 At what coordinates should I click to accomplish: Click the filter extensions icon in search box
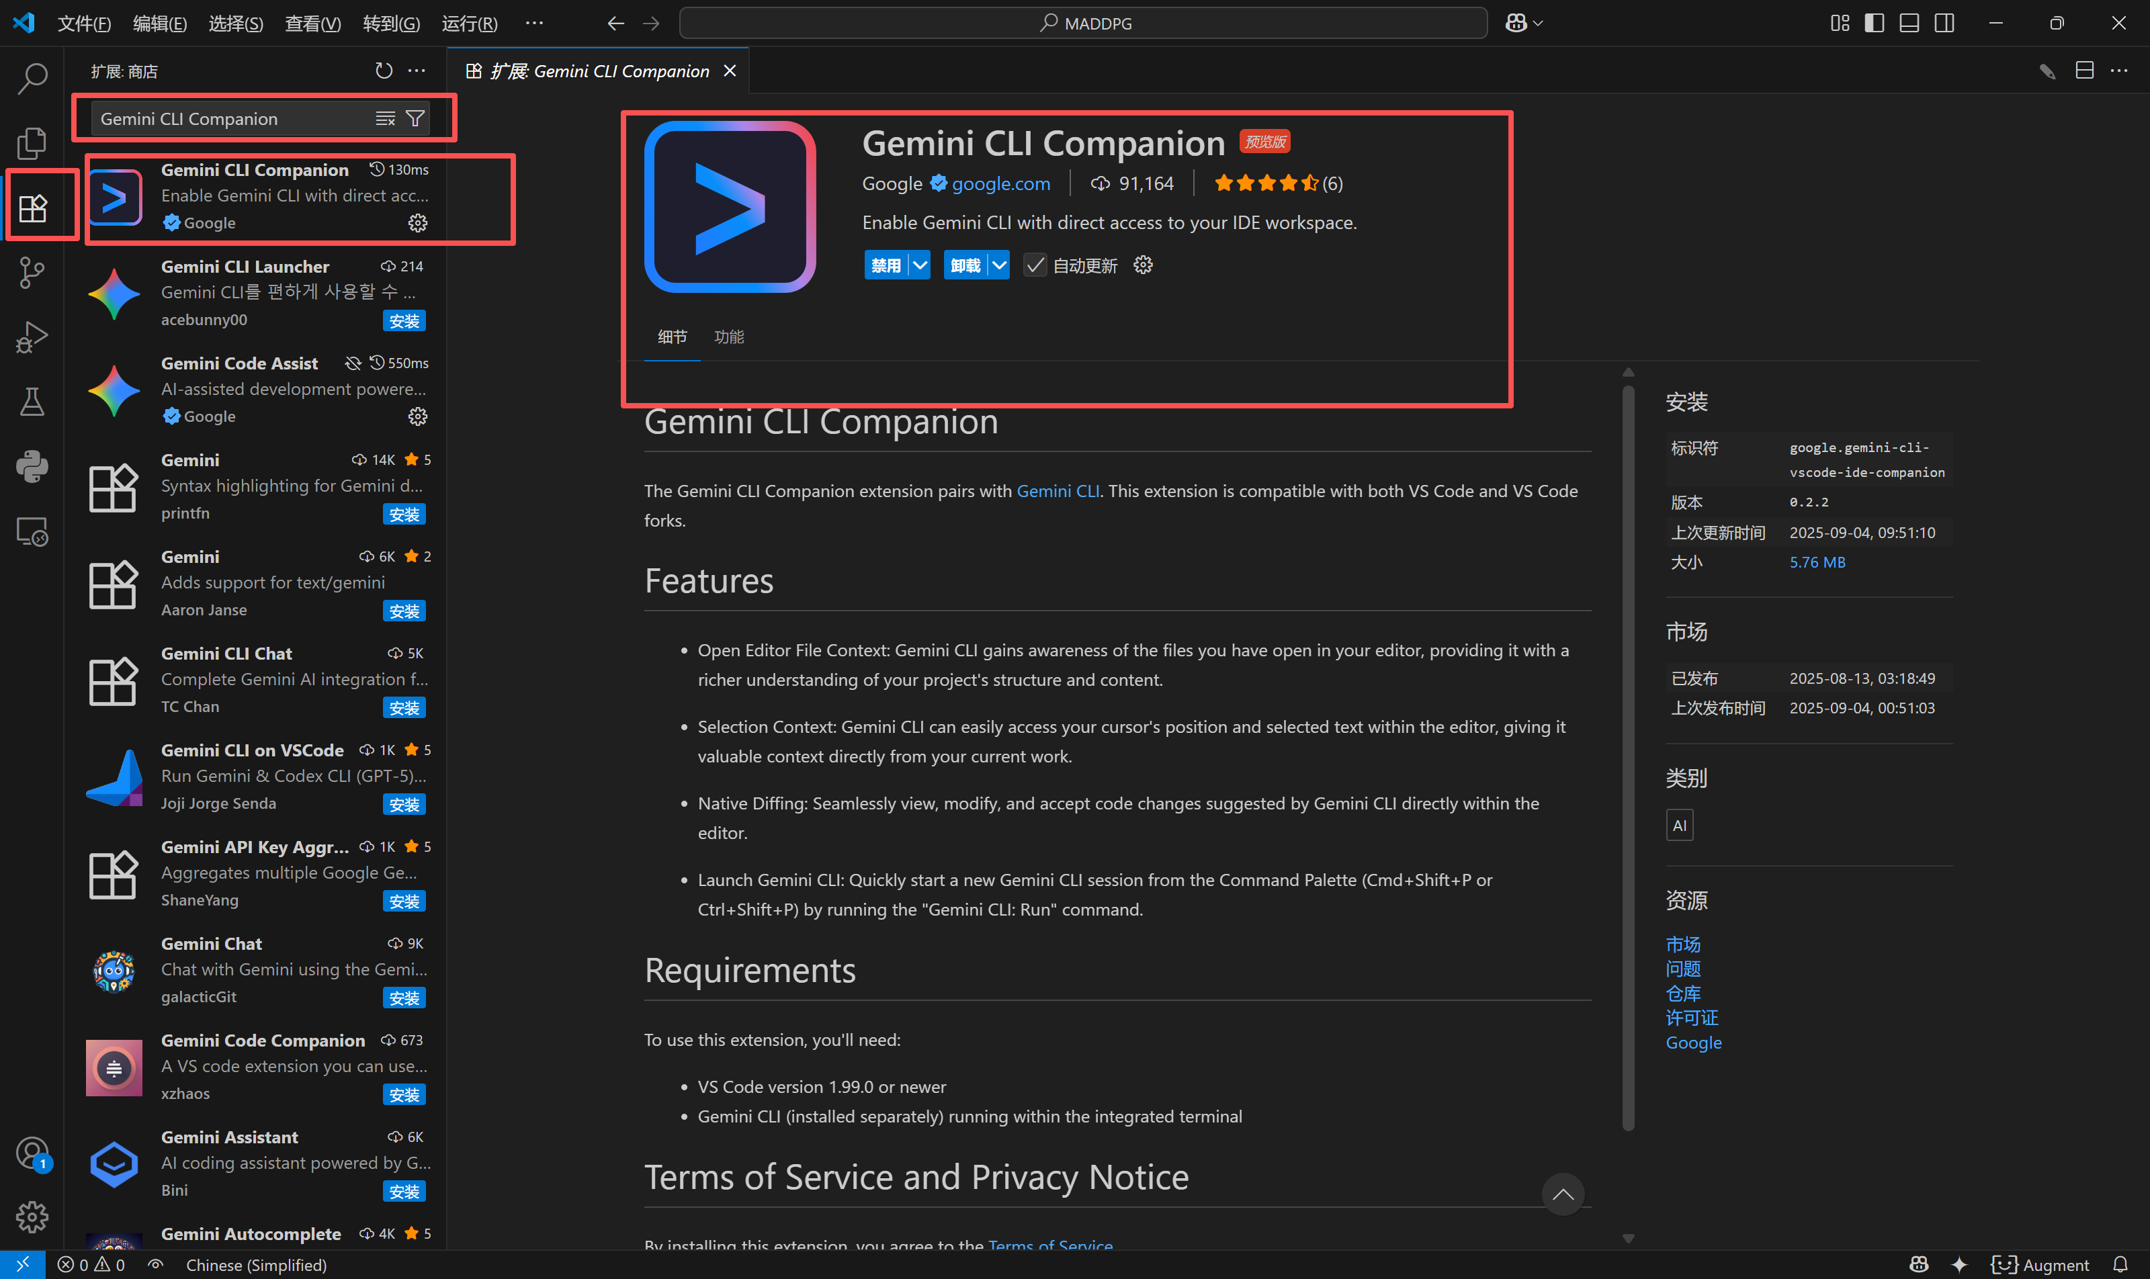pos(417,118)
